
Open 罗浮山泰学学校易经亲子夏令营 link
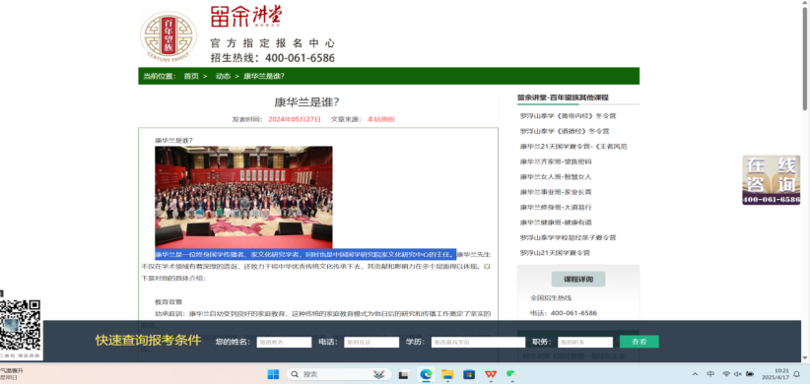pos(568,237)
